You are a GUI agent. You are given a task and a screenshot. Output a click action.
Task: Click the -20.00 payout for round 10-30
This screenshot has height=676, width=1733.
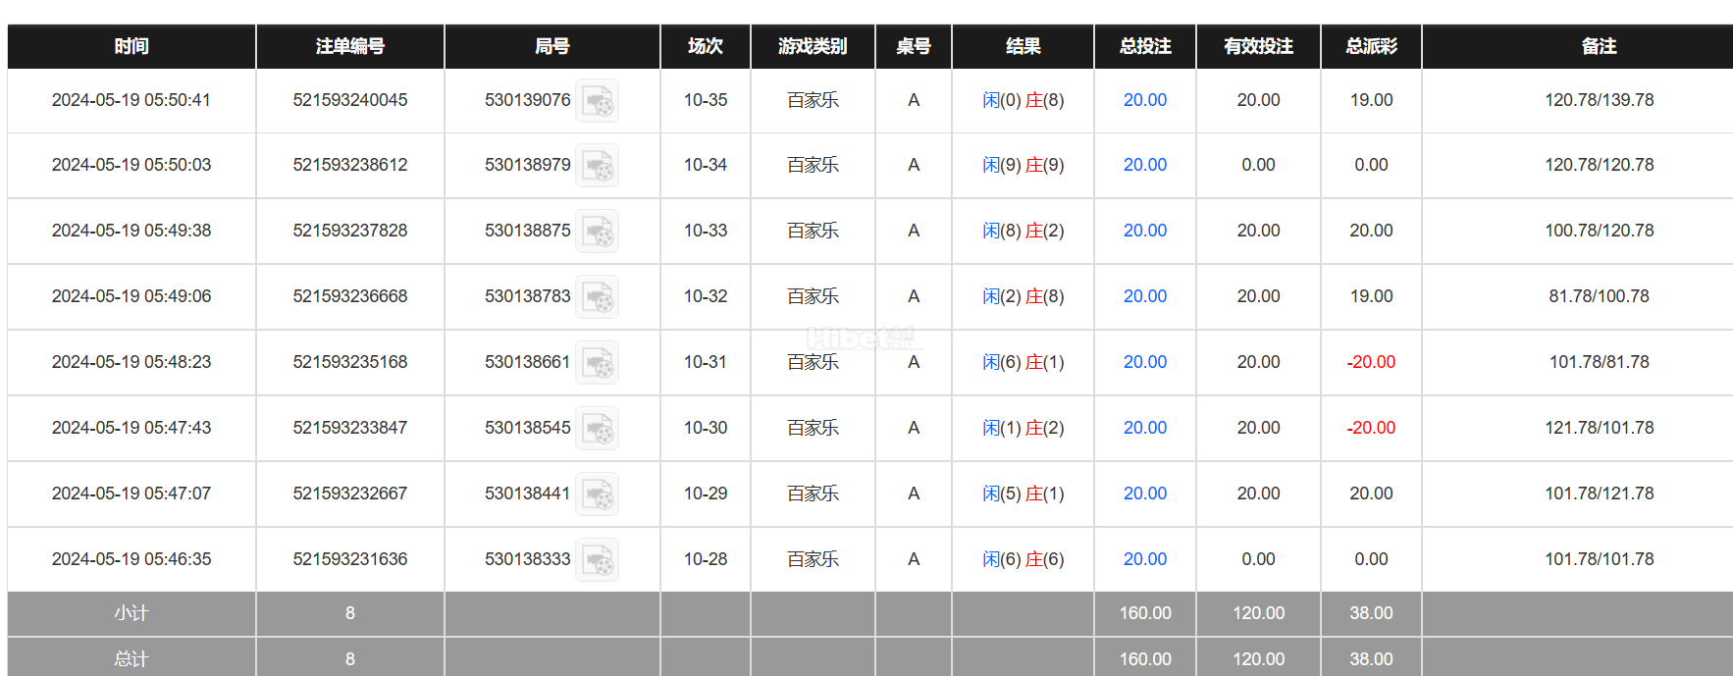coord(1371,428)
